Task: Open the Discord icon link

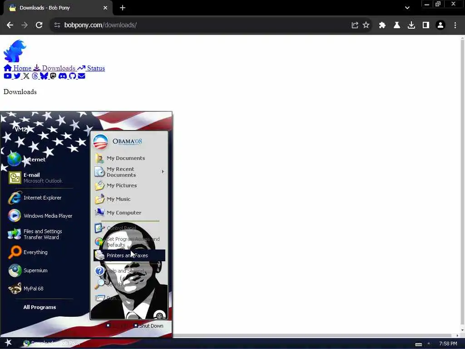Action: (63, 76)
